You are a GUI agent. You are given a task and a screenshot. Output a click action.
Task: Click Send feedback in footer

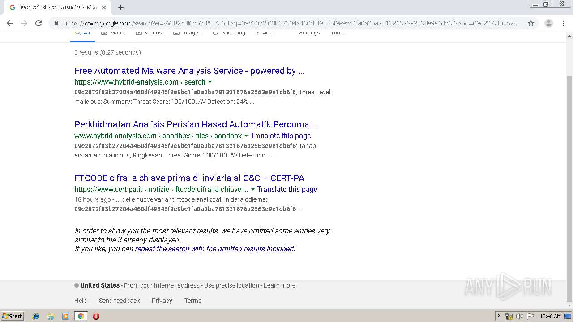pos(119,301)
